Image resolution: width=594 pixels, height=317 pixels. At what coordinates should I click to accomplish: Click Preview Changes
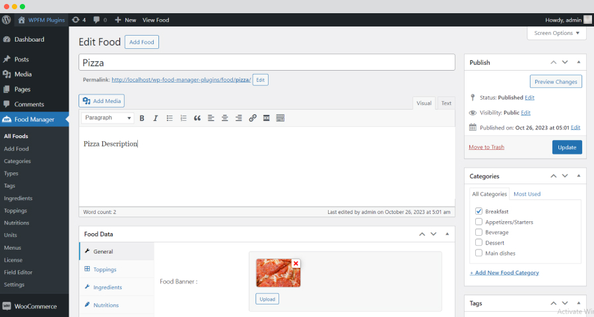556,81
